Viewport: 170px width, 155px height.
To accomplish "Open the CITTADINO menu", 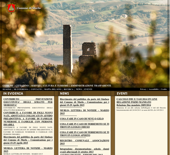I will click(22, 86).
